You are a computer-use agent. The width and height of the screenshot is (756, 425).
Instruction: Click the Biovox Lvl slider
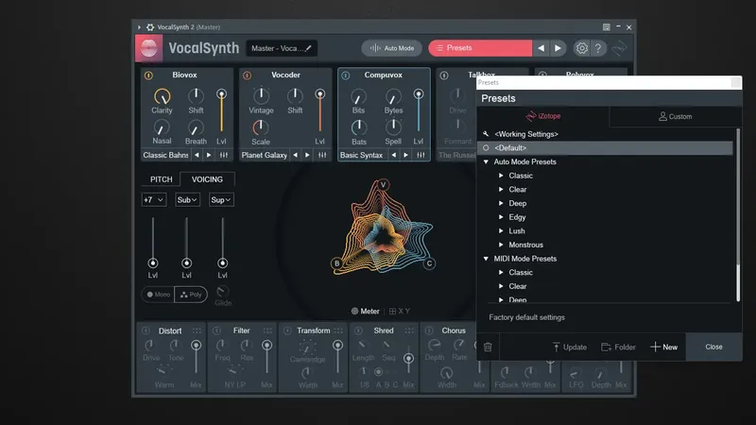pyautogui.click(x=221, y=111)
